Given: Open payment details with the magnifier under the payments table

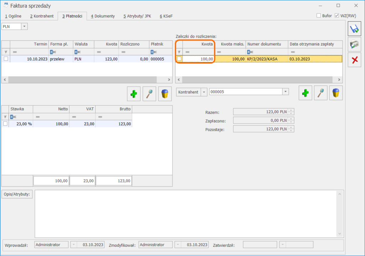Looking at the screenshot, I should click(x=149, y=94).
